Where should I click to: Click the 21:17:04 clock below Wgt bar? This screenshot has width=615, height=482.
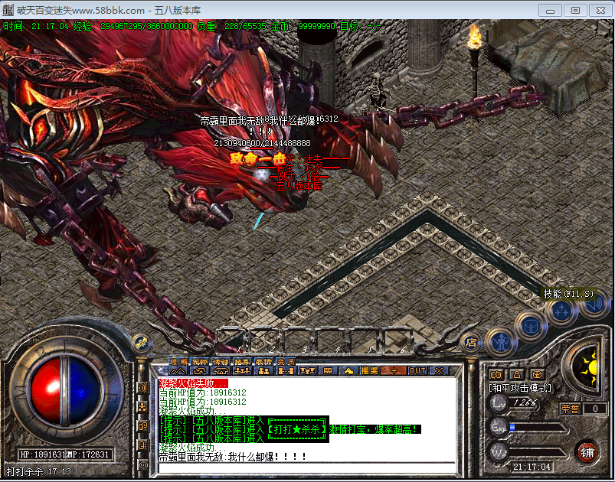click(x=532, y=467)
